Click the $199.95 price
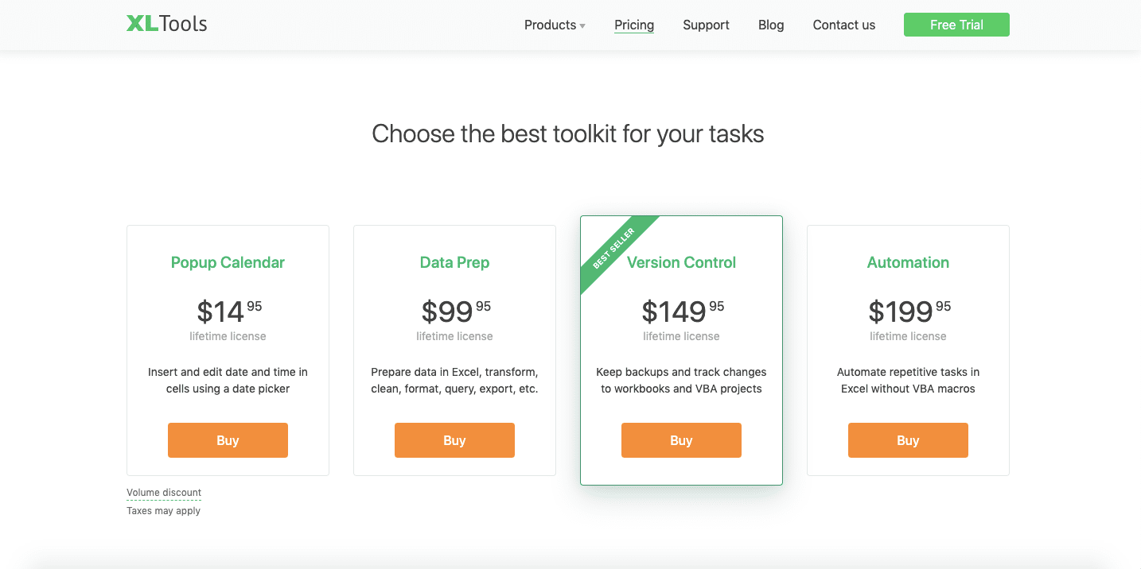This screenshot has height=569, width=1141. point(909,311)
